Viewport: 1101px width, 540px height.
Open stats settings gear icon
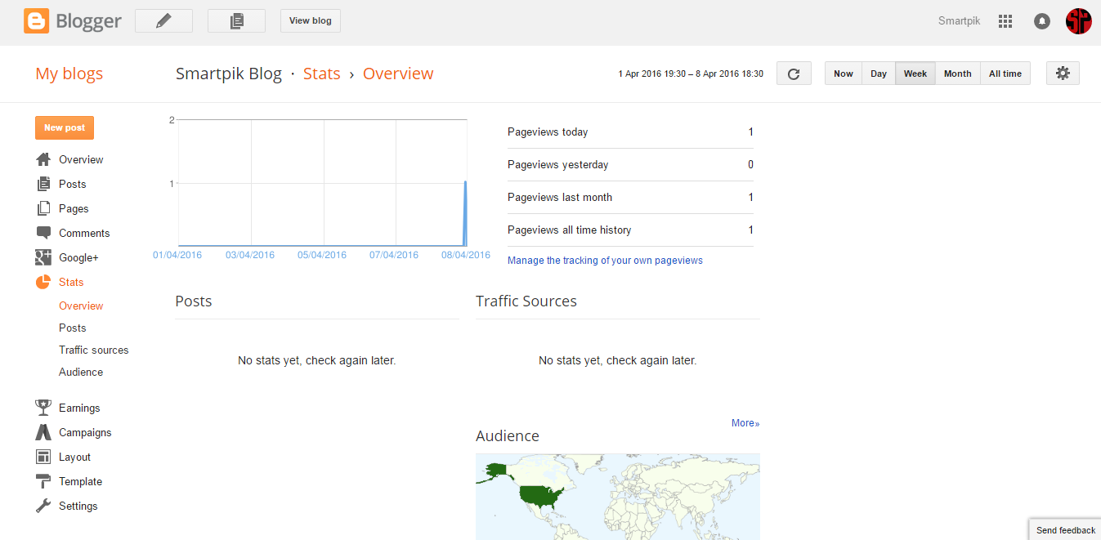1063,73
